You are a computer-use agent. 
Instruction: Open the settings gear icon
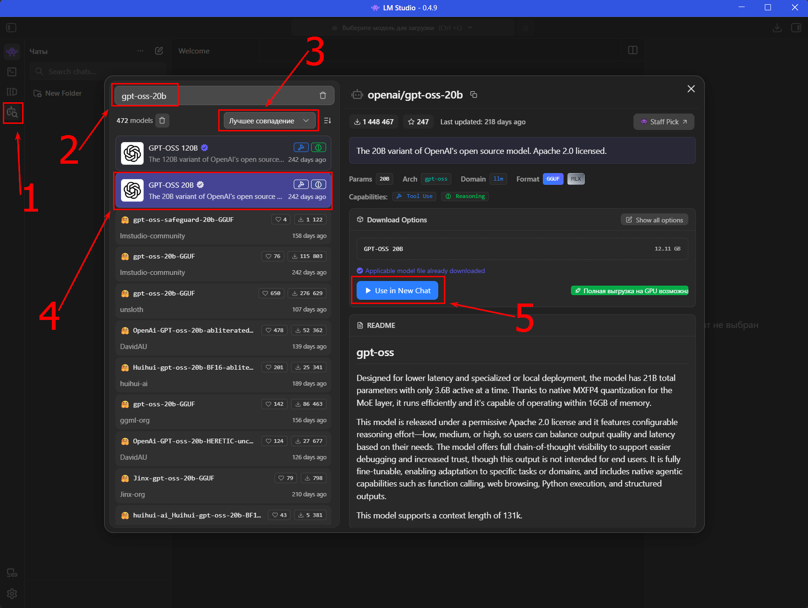(x=12, y=593)
